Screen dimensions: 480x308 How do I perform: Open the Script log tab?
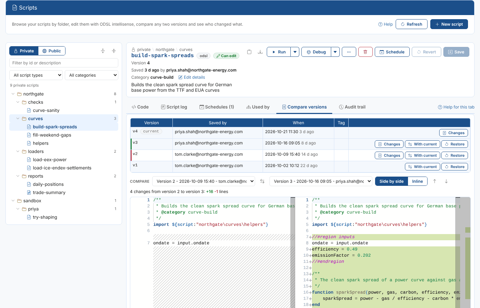174,107
